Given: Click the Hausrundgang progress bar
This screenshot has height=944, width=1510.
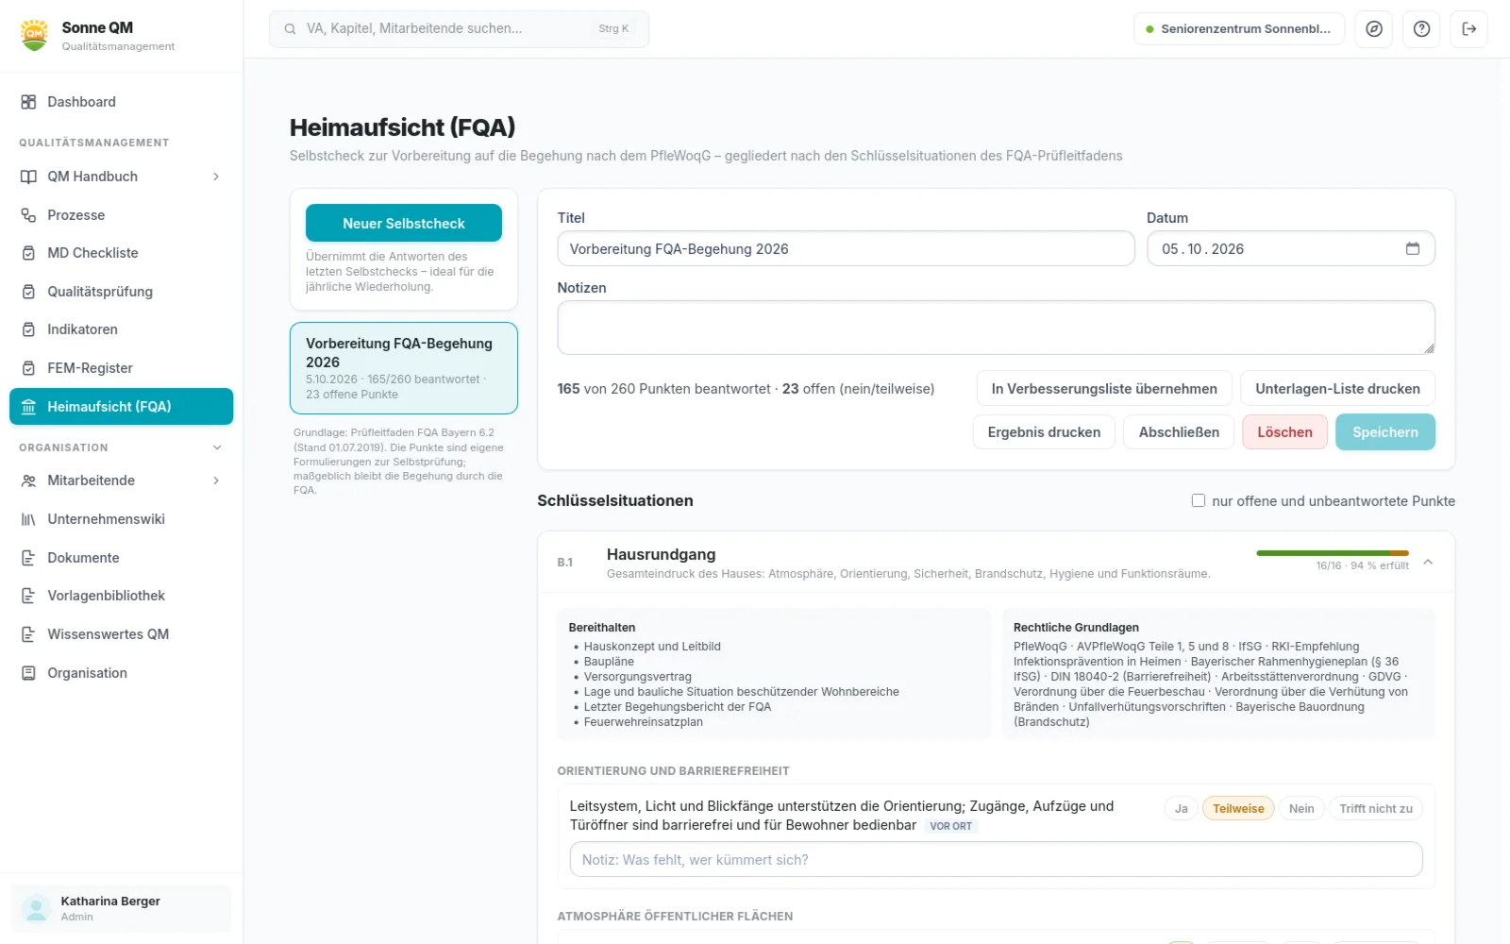Looking at the screenshot, I should click(1333, 553).
